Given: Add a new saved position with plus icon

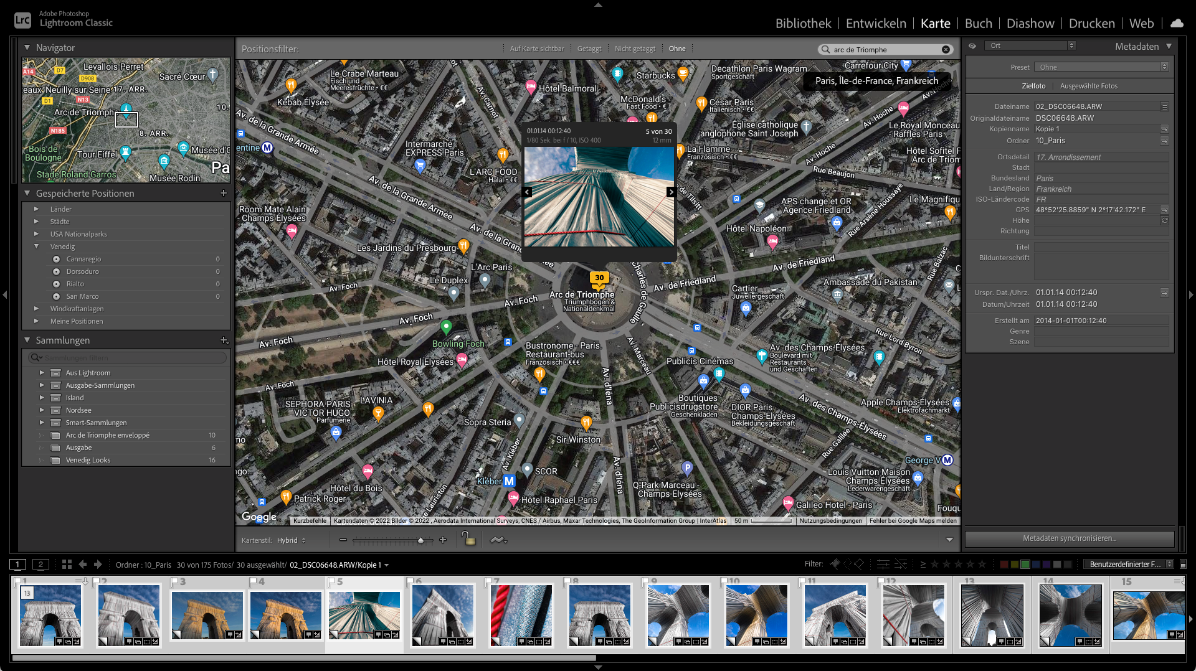Looking at the screenshot, I should tap(224, 194).
